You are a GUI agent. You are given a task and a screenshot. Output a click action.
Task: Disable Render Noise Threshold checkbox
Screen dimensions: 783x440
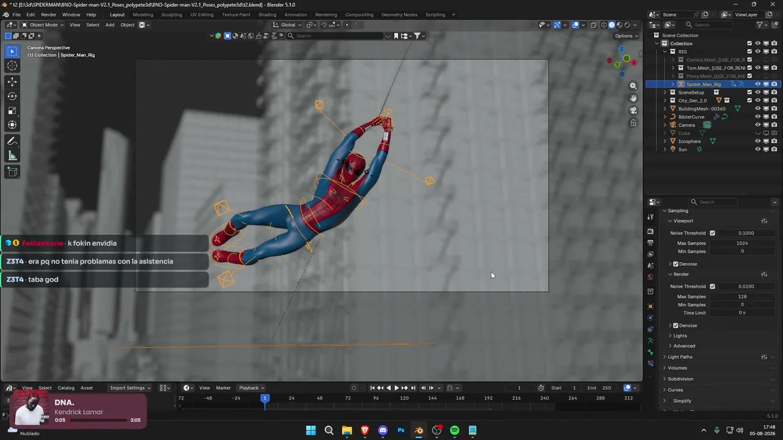[x=712, y=286]
